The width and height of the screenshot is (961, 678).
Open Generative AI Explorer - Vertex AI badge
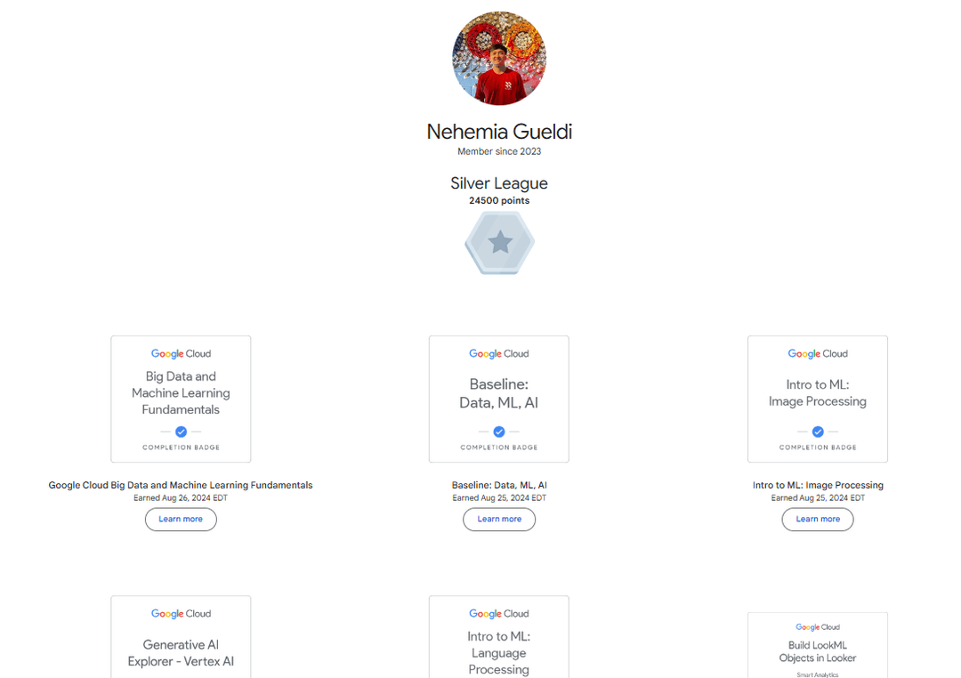(x=181, y=637)
